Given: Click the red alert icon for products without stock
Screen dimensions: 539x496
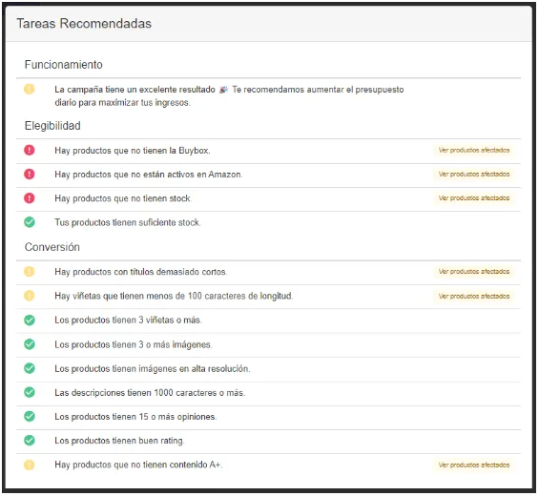Looking at the screenshot, I should pyautogui.click(x=30, y=198).
